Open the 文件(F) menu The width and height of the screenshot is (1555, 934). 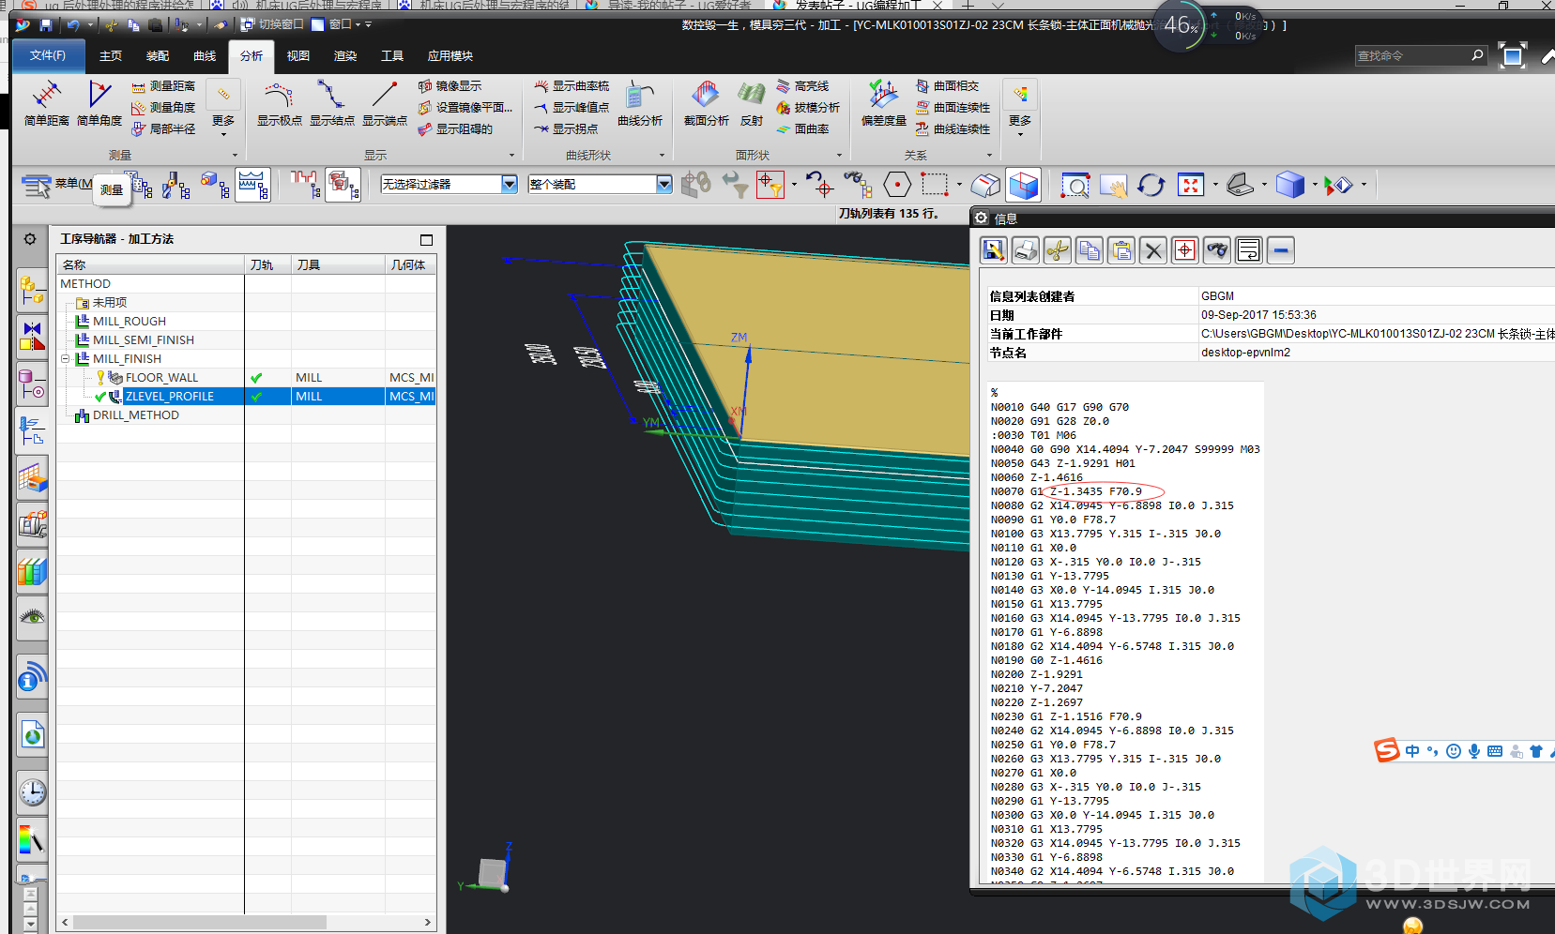[x=48, y=56]
